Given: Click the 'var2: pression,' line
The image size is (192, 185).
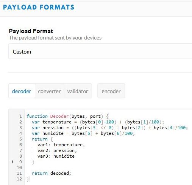Looking at the screenshot, I should (x=57, y=150).
